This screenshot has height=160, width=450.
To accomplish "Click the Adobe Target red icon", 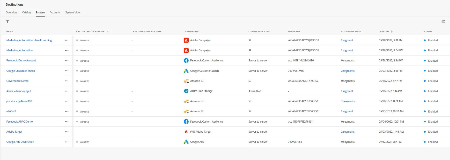I will 186,132.
